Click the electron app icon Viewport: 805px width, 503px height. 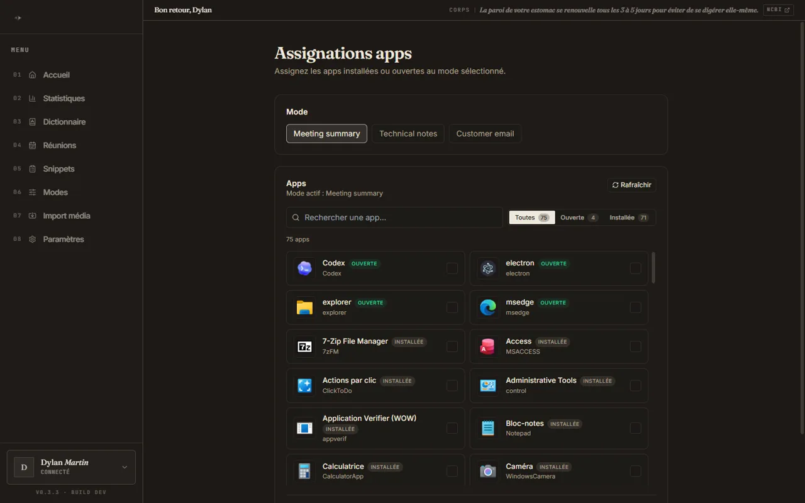pyautogui.click(x=487, y=268)
